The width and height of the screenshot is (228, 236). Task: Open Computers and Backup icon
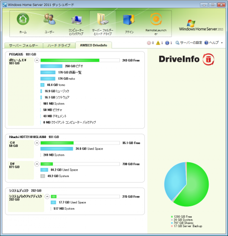click(x=76, y=20)
